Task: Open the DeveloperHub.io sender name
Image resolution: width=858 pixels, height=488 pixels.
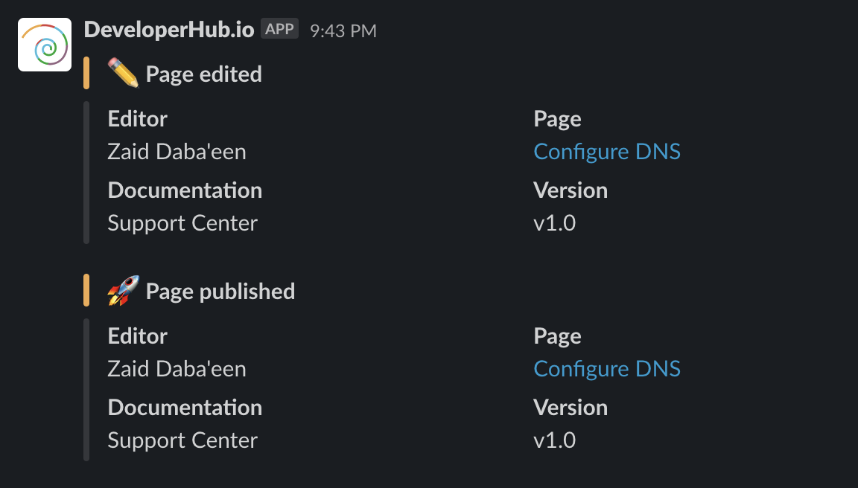Action: (x=169, y=30)
